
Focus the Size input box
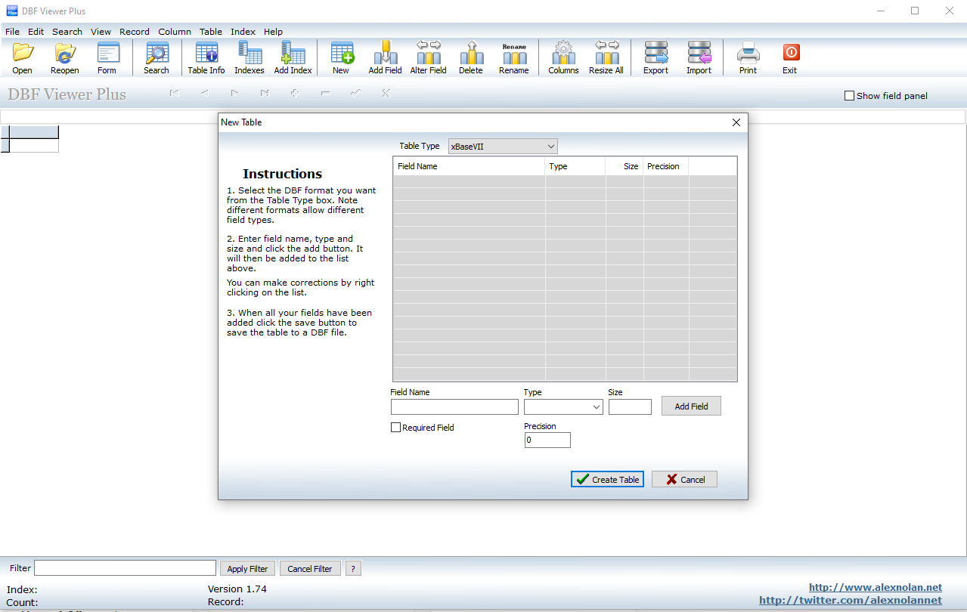(630, 407)
